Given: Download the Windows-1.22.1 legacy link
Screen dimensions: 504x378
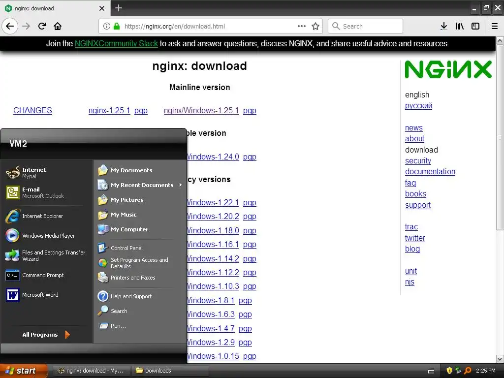Looking at the screenshot, I should pos(213,202).
